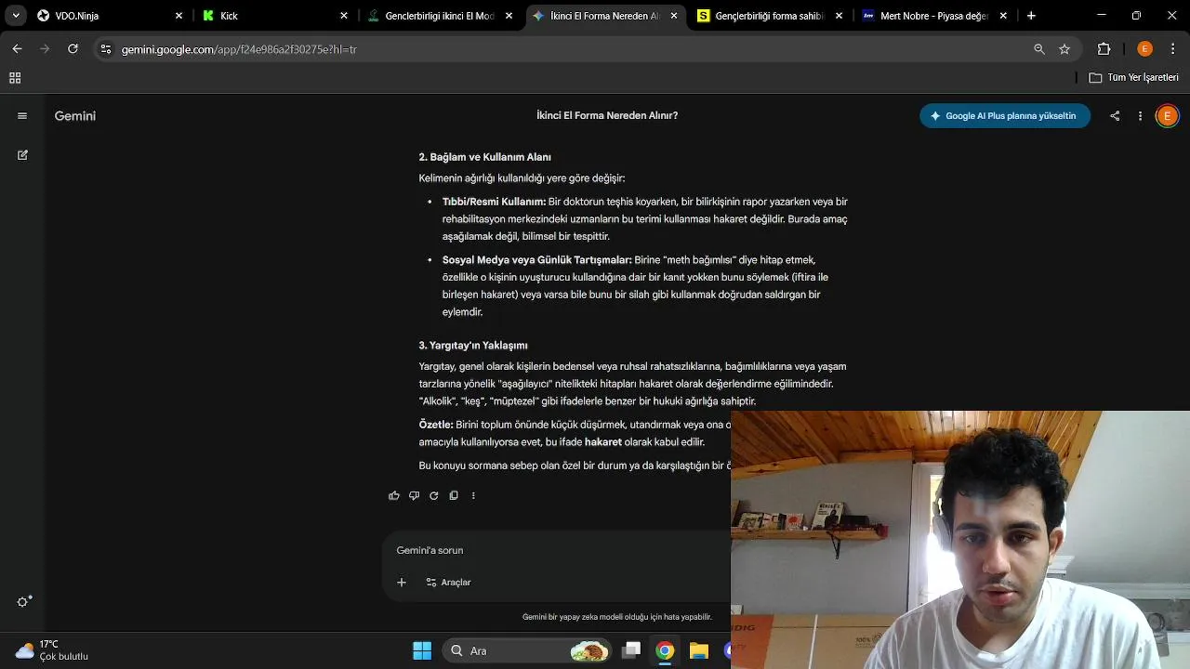
Task: Close the Kick tab
Action: point(344,16)
